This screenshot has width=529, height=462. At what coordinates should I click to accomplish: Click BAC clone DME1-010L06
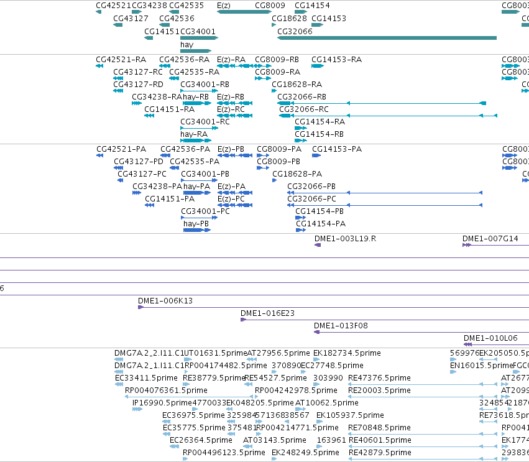click(490, 338)
